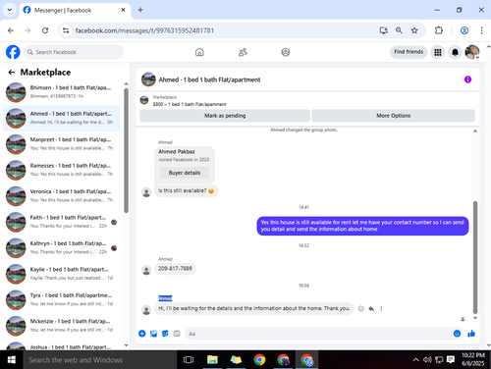
Task: Reply to Ahmed's last message
Action: (371, 308)
